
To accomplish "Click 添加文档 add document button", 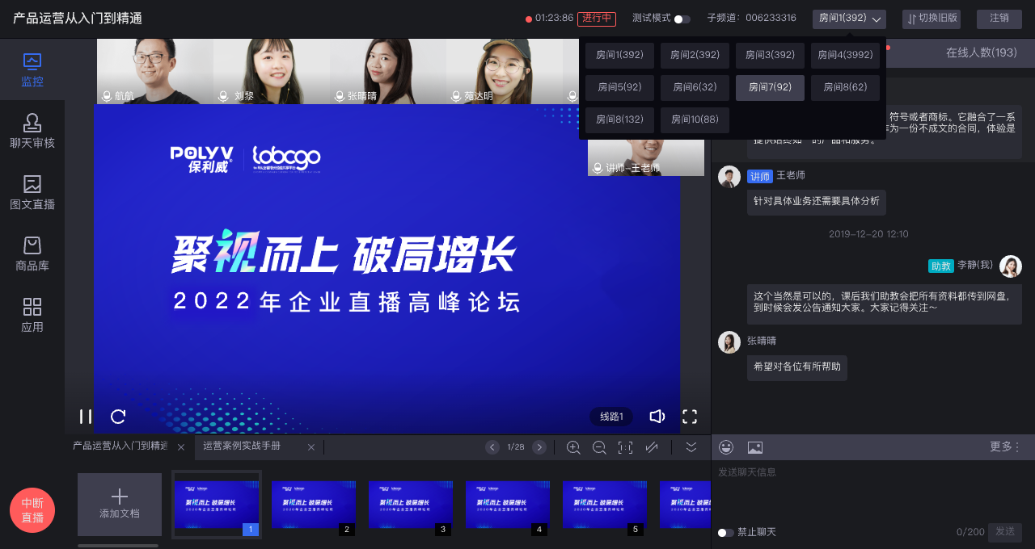I will (x=120, y=505).
